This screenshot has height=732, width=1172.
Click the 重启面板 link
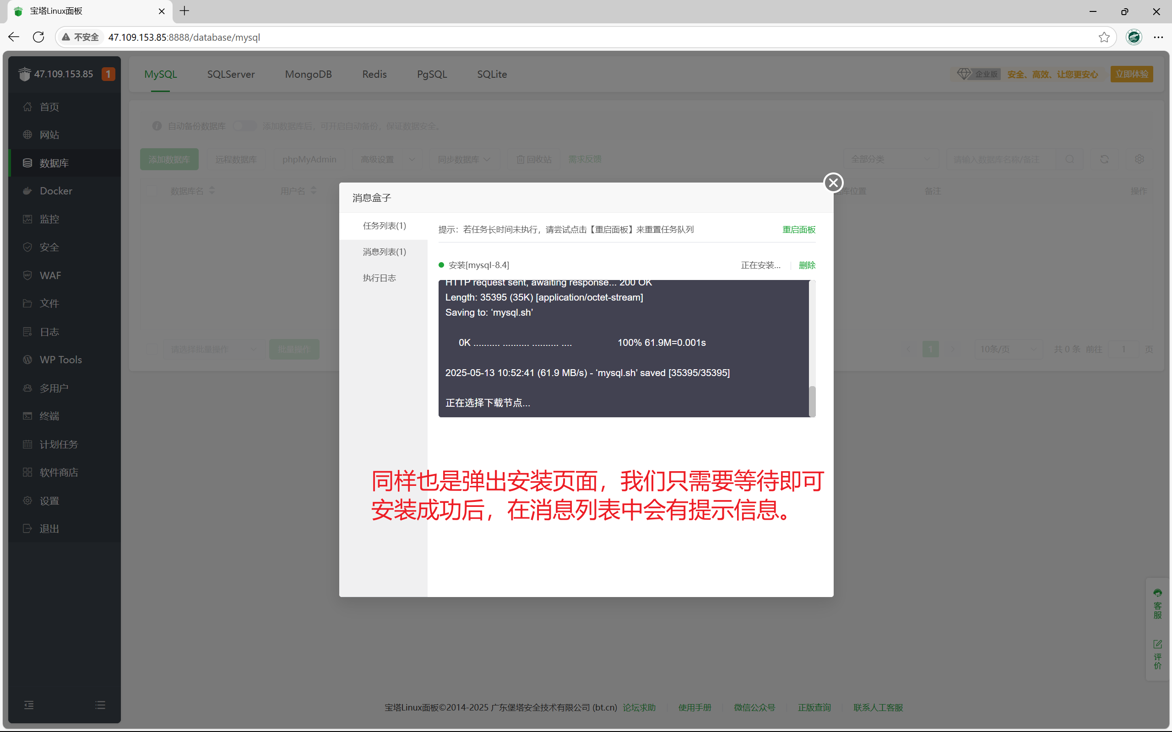798,230
